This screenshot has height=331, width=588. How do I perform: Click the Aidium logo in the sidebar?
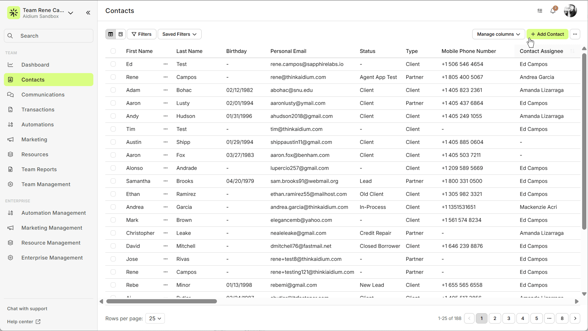[x=13, y=12]
